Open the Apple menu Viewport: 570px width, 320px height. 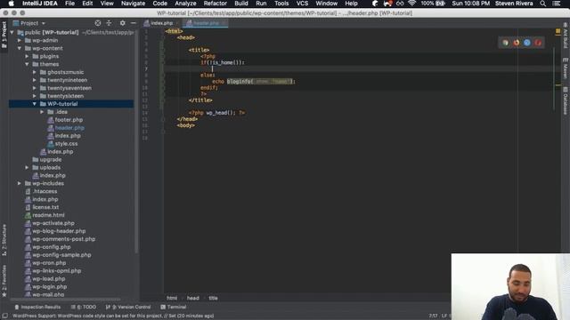12,4
